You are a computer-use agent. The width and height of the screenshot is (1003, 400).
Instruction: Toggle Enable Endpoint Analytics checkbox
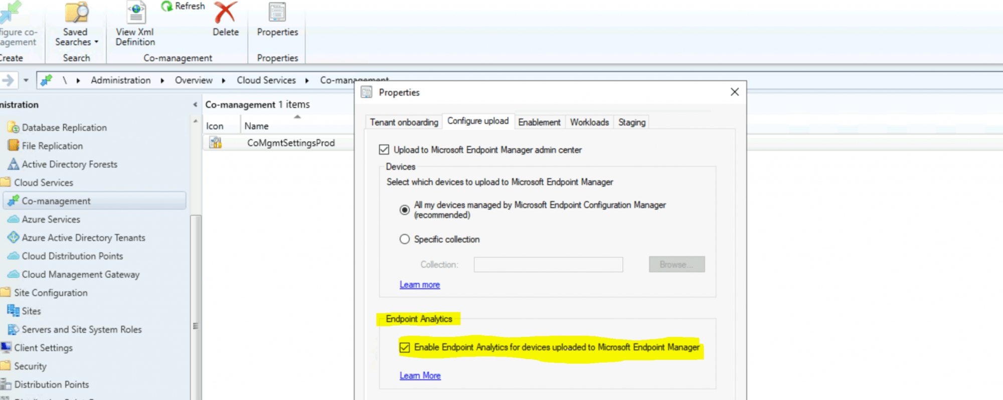pos(405,347)
